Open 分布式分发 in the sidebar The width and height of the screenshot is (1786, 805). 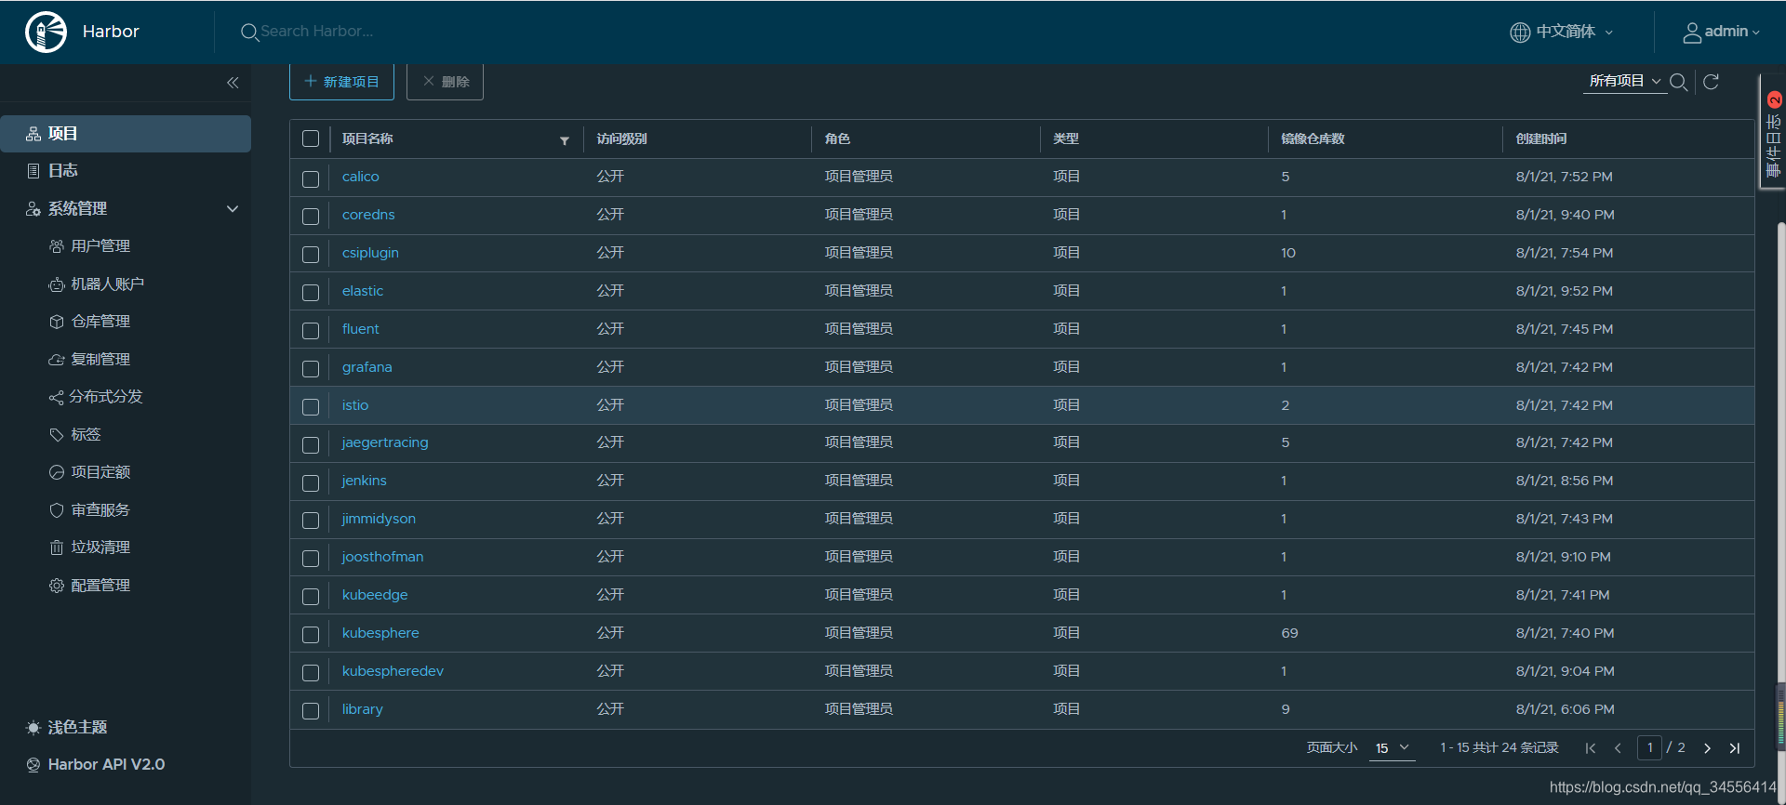click(105, 397)
